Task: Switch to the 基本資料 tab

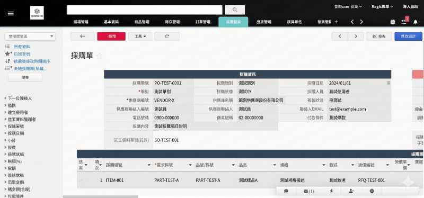Action: 111,22
